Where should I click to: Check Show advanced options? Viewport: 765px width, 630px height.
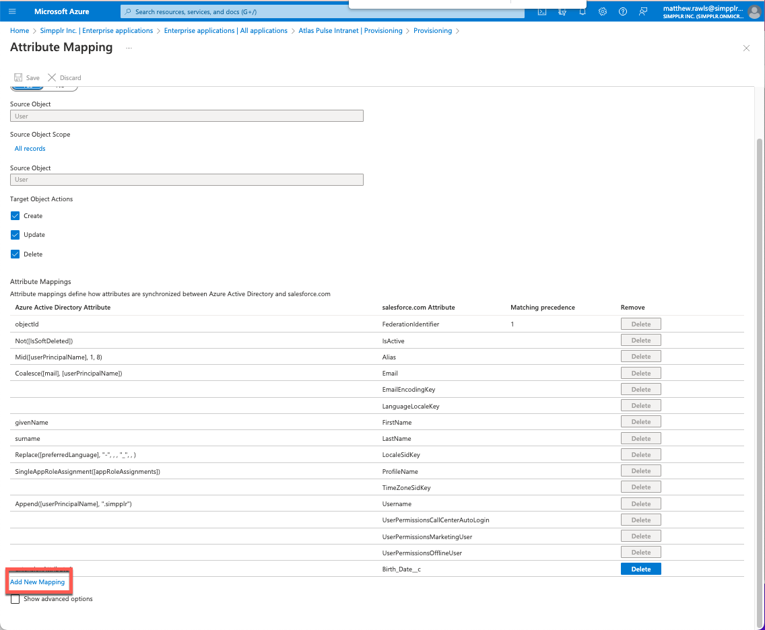click(15, 598)
